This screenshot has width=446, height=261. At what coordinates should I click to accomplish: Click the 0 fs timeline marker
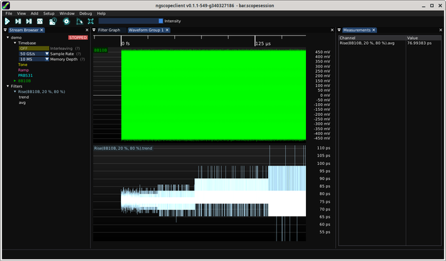[x=125, y=43]
